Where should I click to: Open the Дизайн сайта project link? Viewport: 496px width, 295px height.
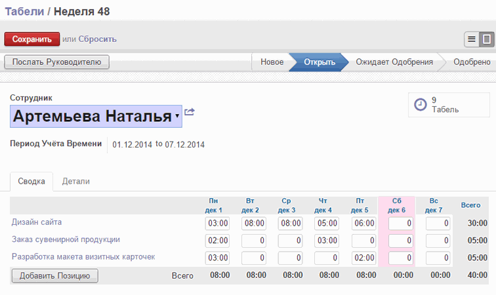click(37, 222)
